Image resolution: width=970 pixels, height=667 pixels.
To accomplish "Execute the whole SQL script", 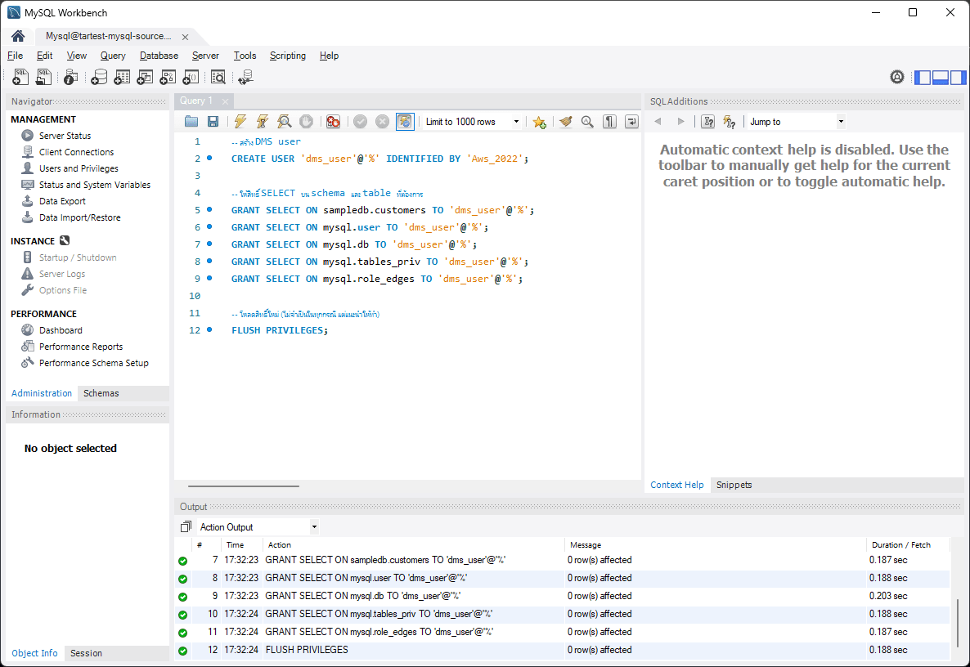I will pyautogui.click(x=240, y=122).
